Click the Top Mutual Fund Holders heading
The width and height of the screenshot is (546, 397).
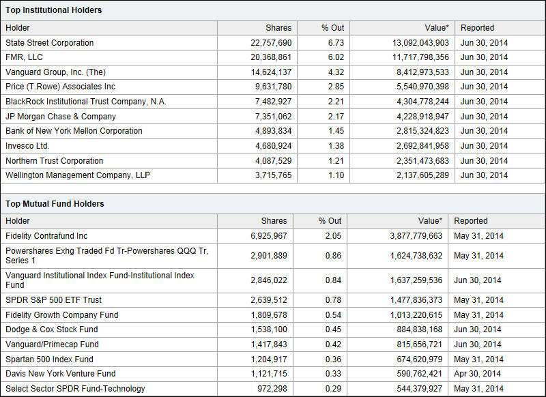pyautogui.click(x=55, y=203)
